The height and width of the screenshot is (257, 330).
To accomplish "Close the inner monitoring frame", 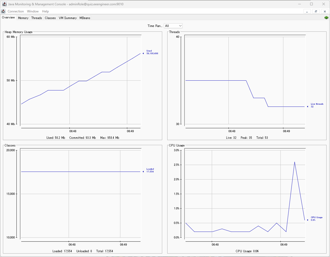I will pyautogui.click(x=324, y=11).
